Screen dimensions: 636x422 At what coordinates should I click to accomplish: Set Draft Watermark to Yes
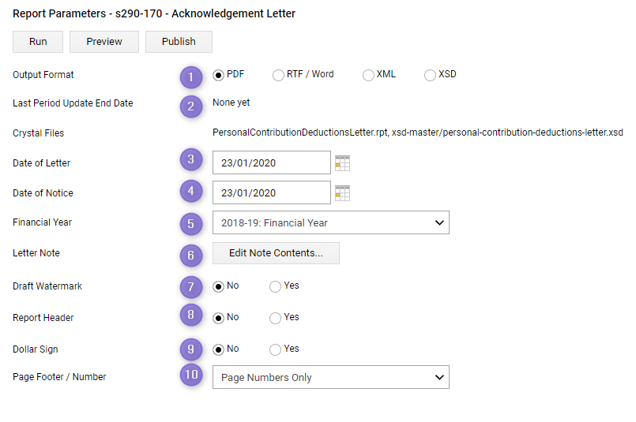(275, 287)
